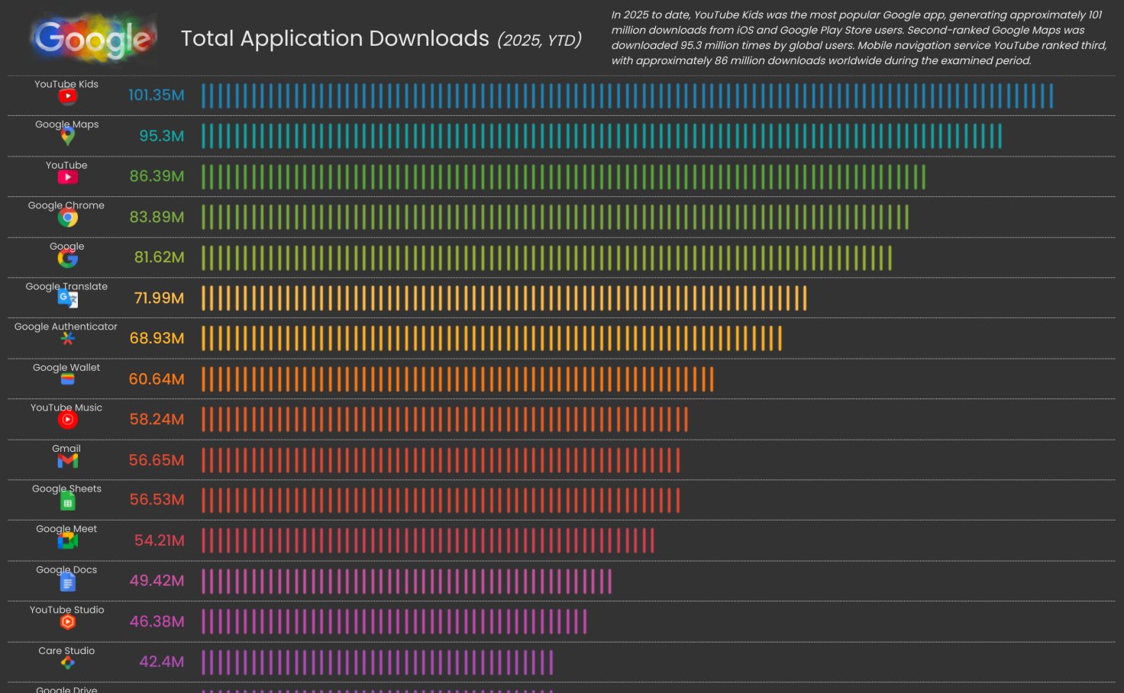1124x693 pixels.
Task: Select the '83.89M' download value
Action: click(157, 217)
